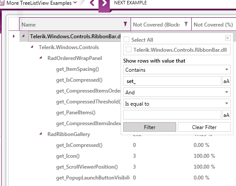Select the get_ScrollViewerPosition() row
236x186 pixels.
(87, 167)
